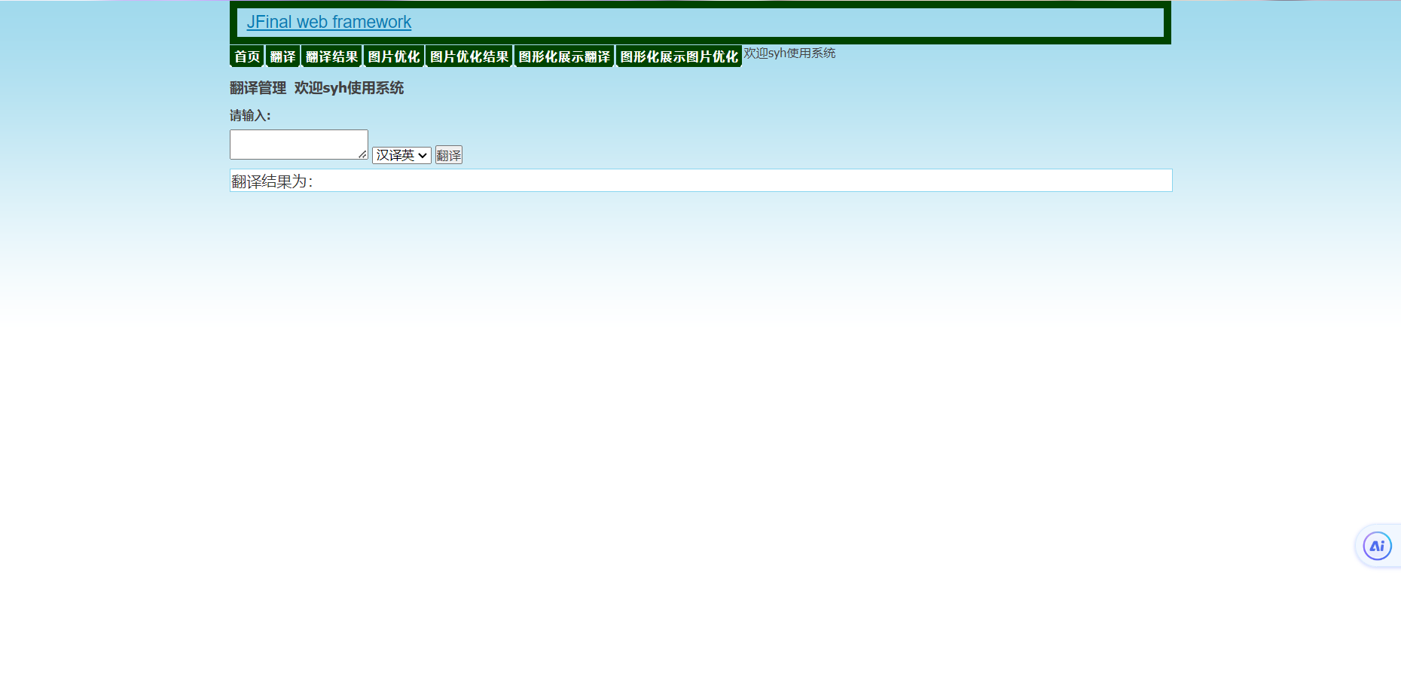1401x679 pixels.
Task: Focus the 请输入 text area
Action: 299,145
